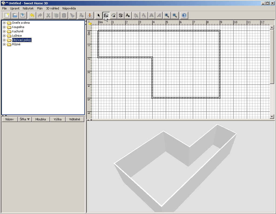Activate the create rooms tool
This screenshot has width=276, height=214.
coord(113,15)
